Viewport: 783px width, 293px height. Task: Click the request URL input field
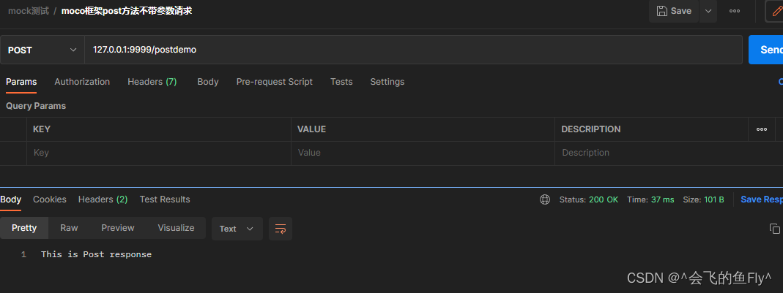tap(413, 50)
